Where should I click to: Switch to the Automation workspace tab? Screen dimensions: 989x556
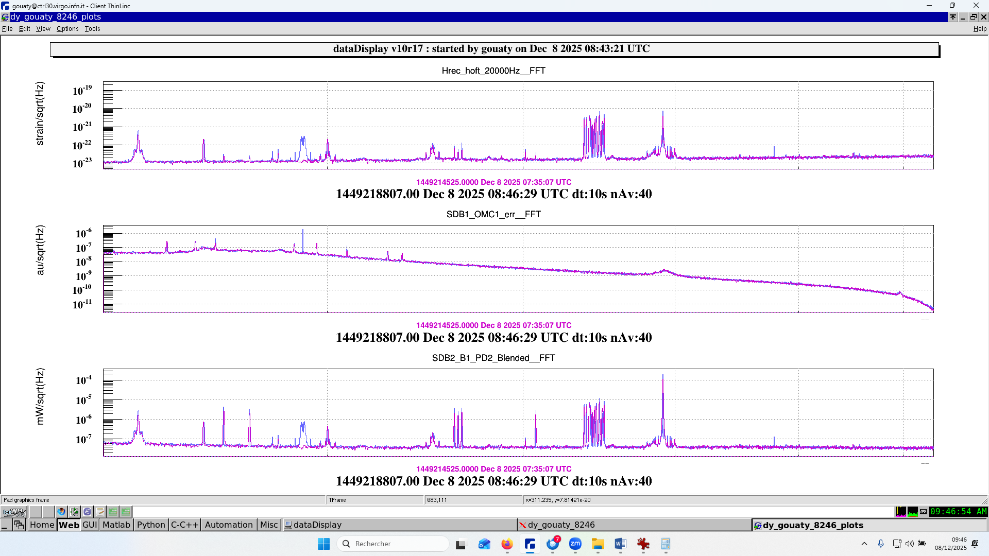[x=229, y=525]
